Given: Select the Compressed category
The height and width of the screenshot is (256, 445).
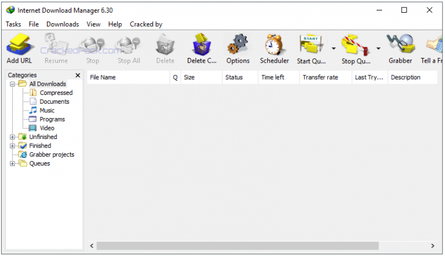Looking at the screenshot, I should (x=56, y=93).
